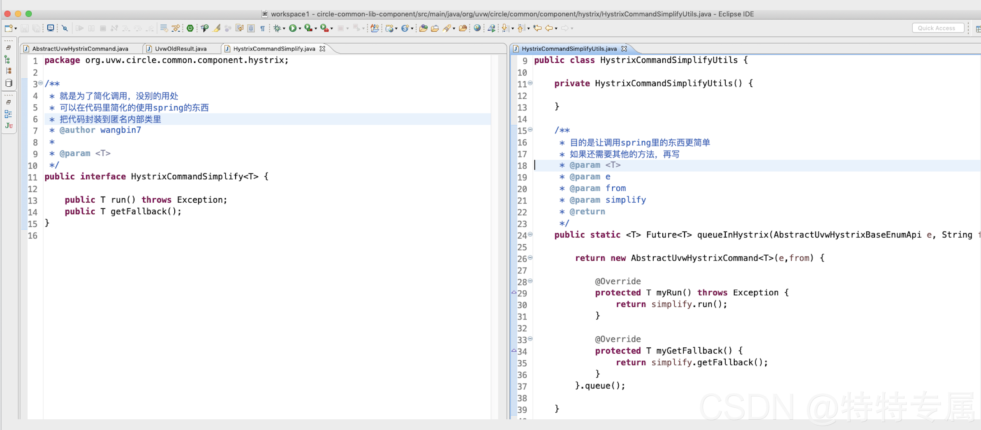Collapse the myRun fold at line 28
The image size is (981, 430).
pyautogui.click(x=530, y=281)
